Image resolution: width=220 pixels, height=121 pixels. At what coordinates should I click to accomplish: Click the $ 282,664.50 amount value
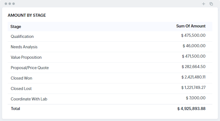(x=193, y=67)
